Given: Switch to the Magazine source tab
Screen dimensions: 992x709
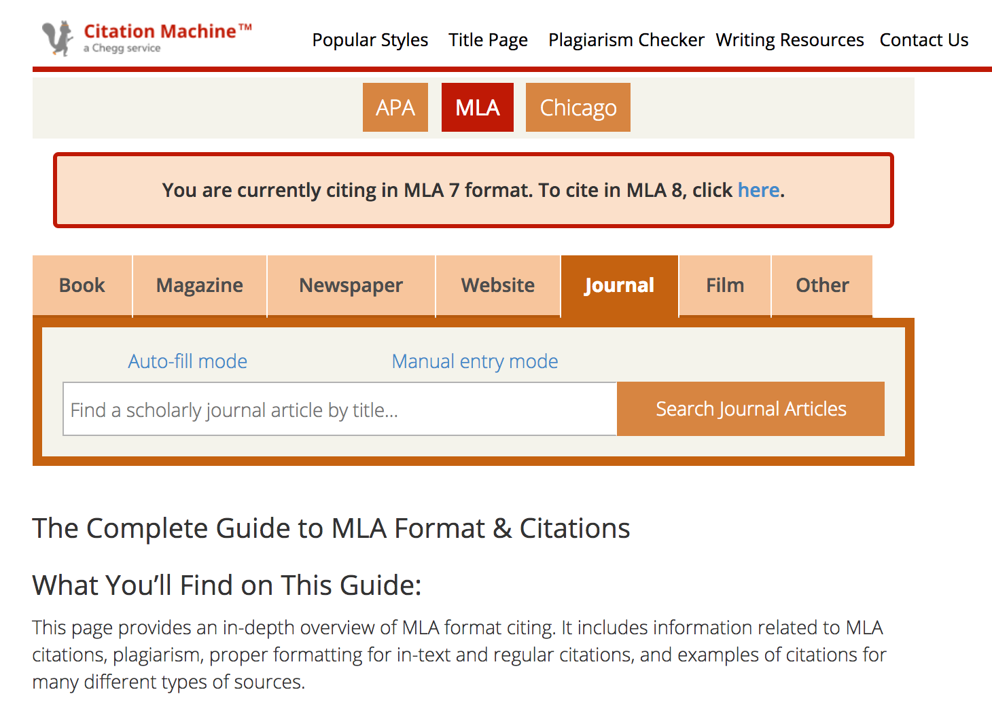Looking at the screenshot, I should tap(200, 285).
